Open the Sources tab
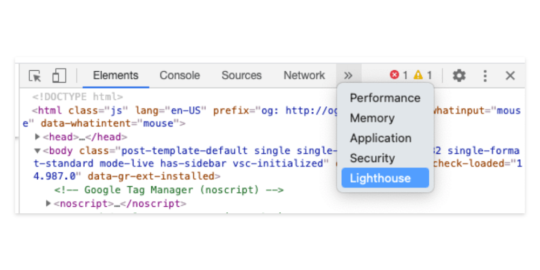This screenshot has width=540, height=270. tap(241, 76)
